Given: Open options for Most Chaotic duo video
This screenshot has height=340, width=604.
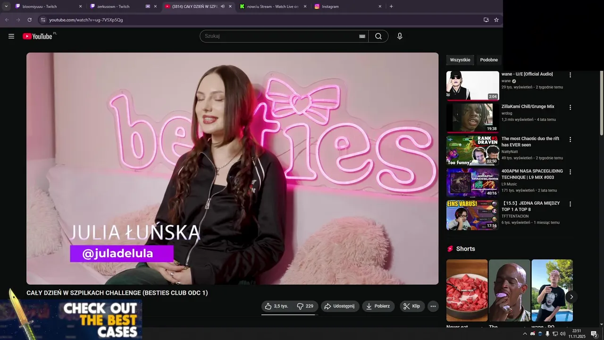Looking at the screenshot, I should point(570,140).
